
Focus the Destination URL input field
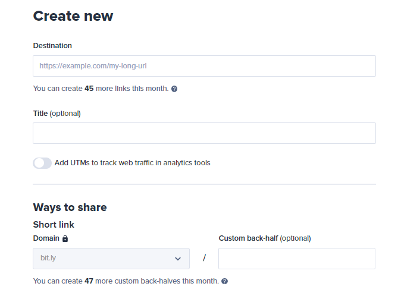tap(204, 66)
